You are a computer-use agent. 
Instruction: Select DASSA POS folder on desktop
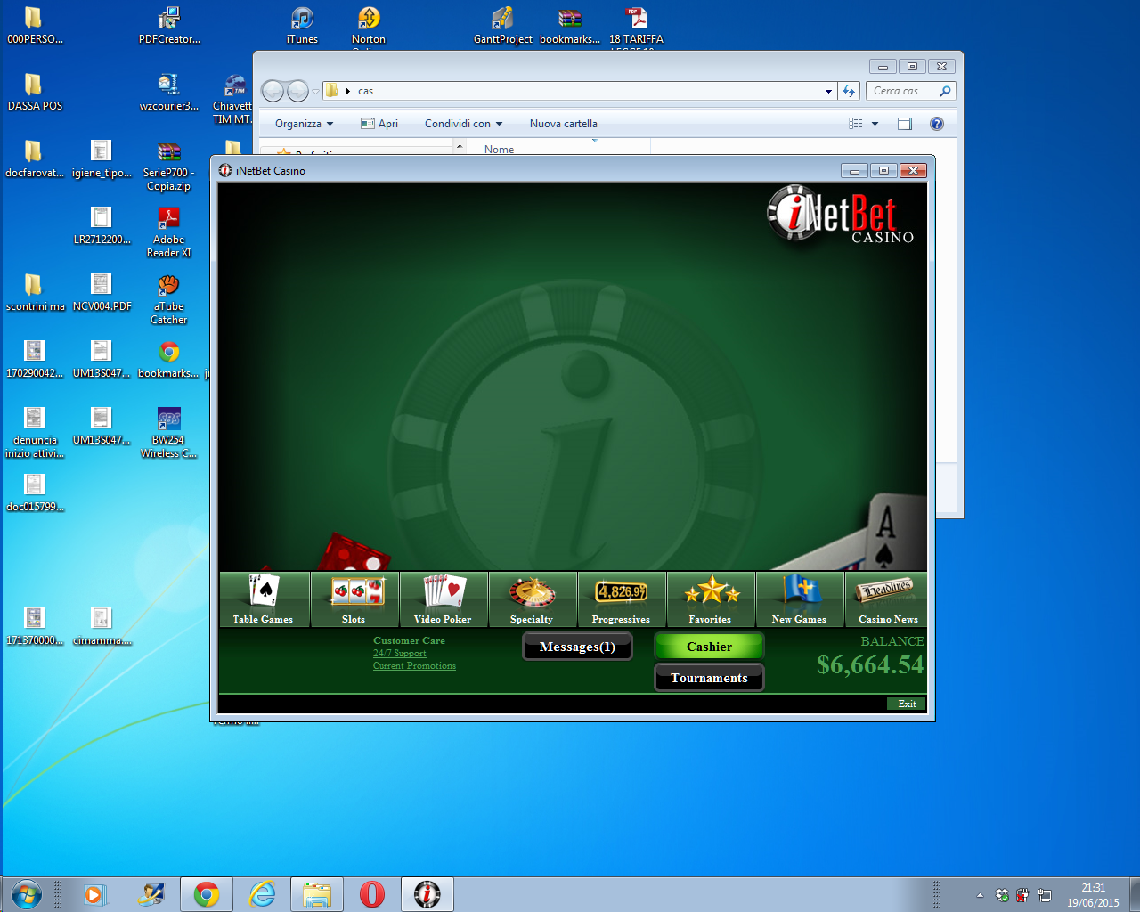pos(35,91)
